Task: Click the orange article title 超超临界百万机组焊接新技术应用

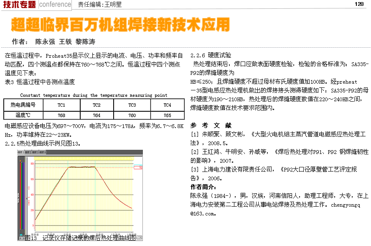Action: point(120,25)
